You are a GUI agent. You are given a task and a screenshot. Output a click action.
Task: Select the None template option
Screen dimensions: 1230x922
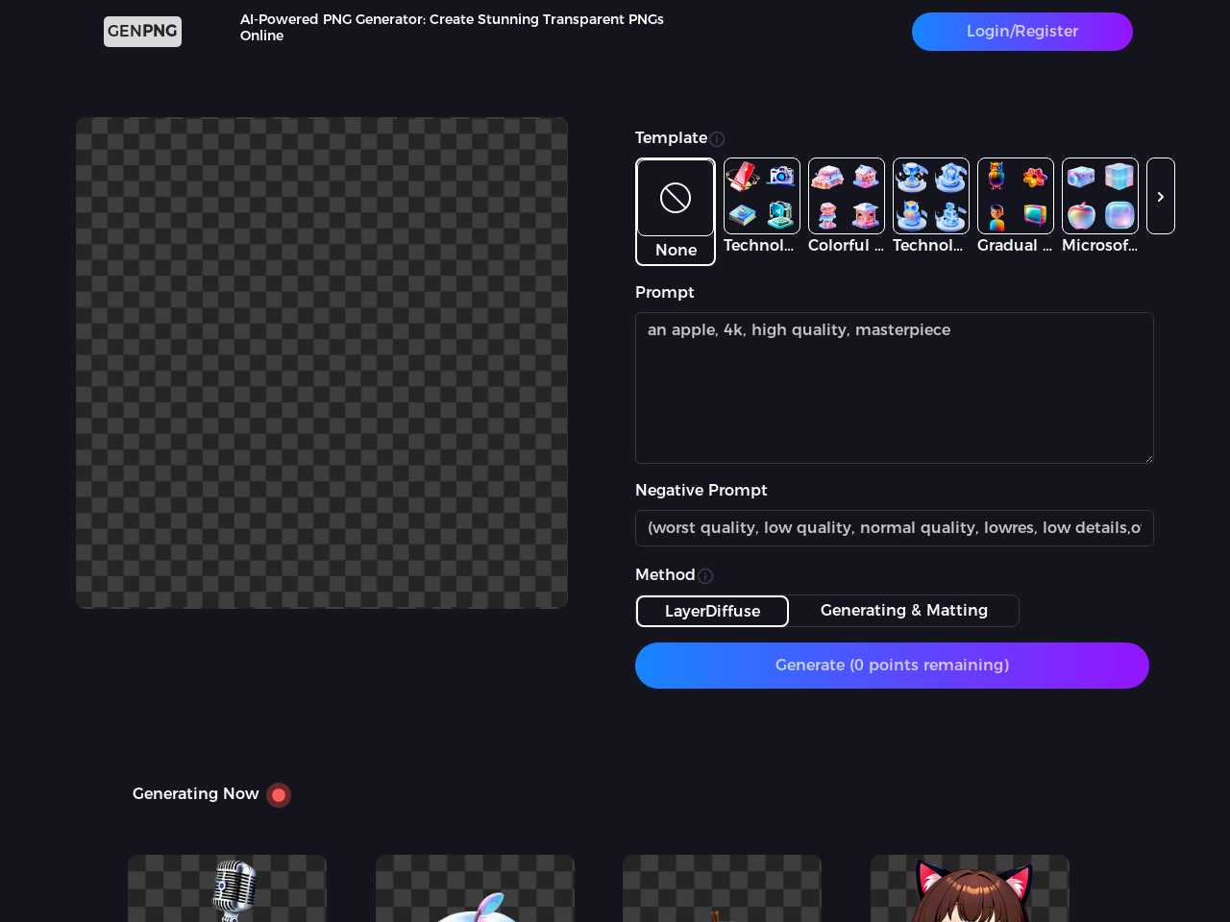coord(676,211)
